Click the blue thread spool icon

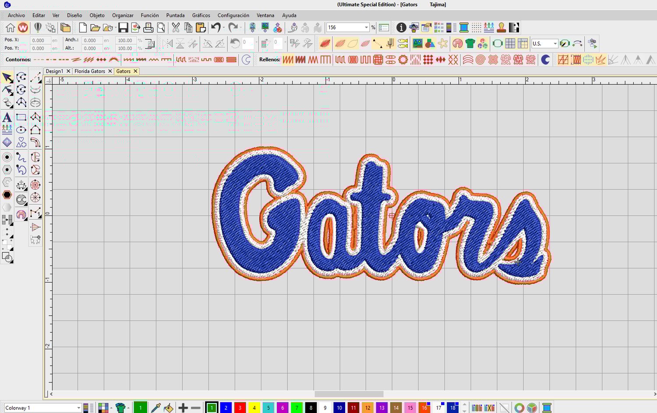click(x=464, y=28)
